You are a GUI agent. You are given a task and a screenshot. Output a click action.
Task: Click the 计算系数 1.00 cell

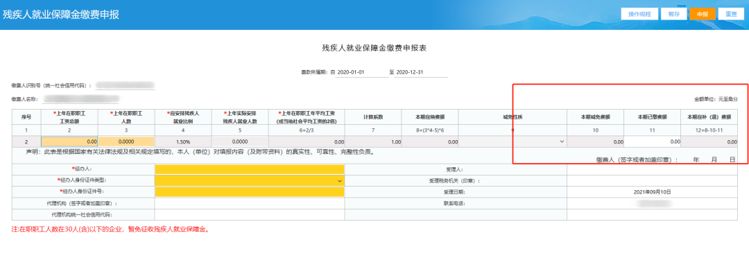coord(374,141)
